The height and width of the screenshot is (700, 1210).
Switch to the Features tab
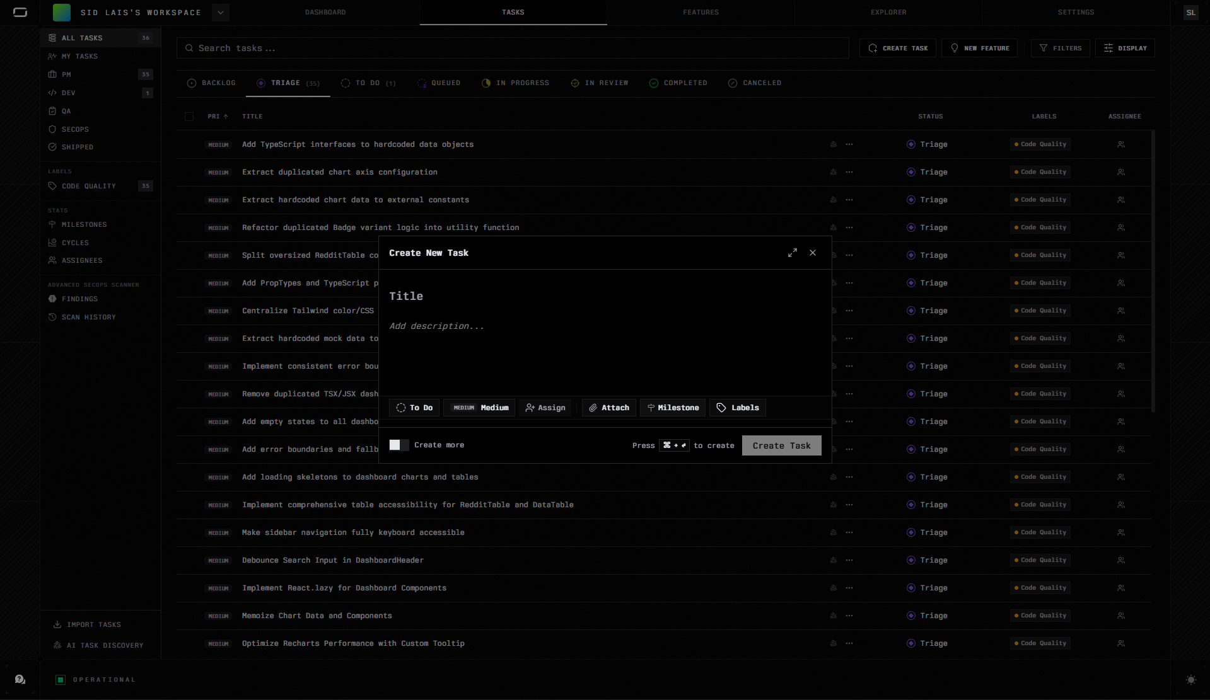(x=701, y=13)
